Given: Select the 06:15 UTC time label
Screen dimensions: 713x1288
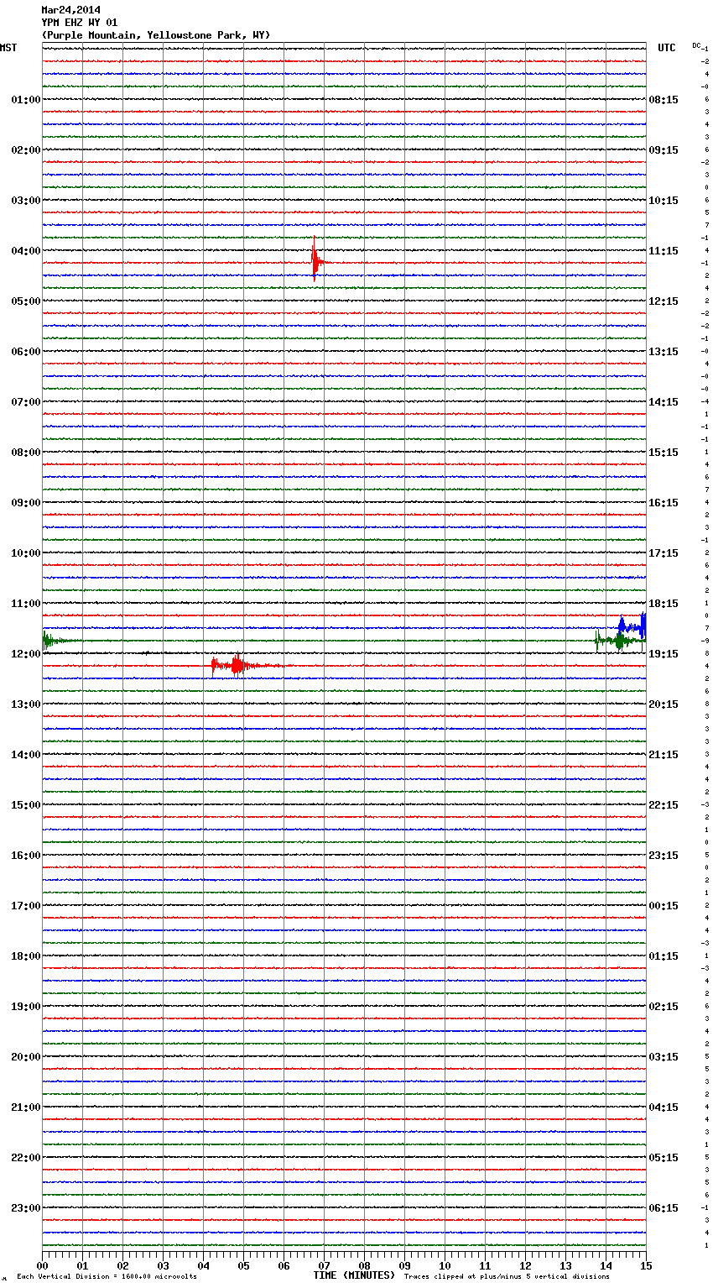Looking at the screenshot, I should pyautogui.click(x=664, y=1208).
